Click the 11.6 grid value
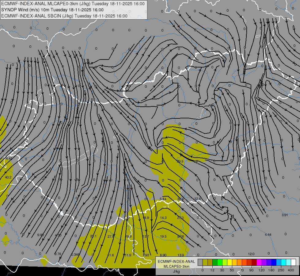Image resolution: width=300 pixels, height=276 pixels. click(x=111, y=255)
